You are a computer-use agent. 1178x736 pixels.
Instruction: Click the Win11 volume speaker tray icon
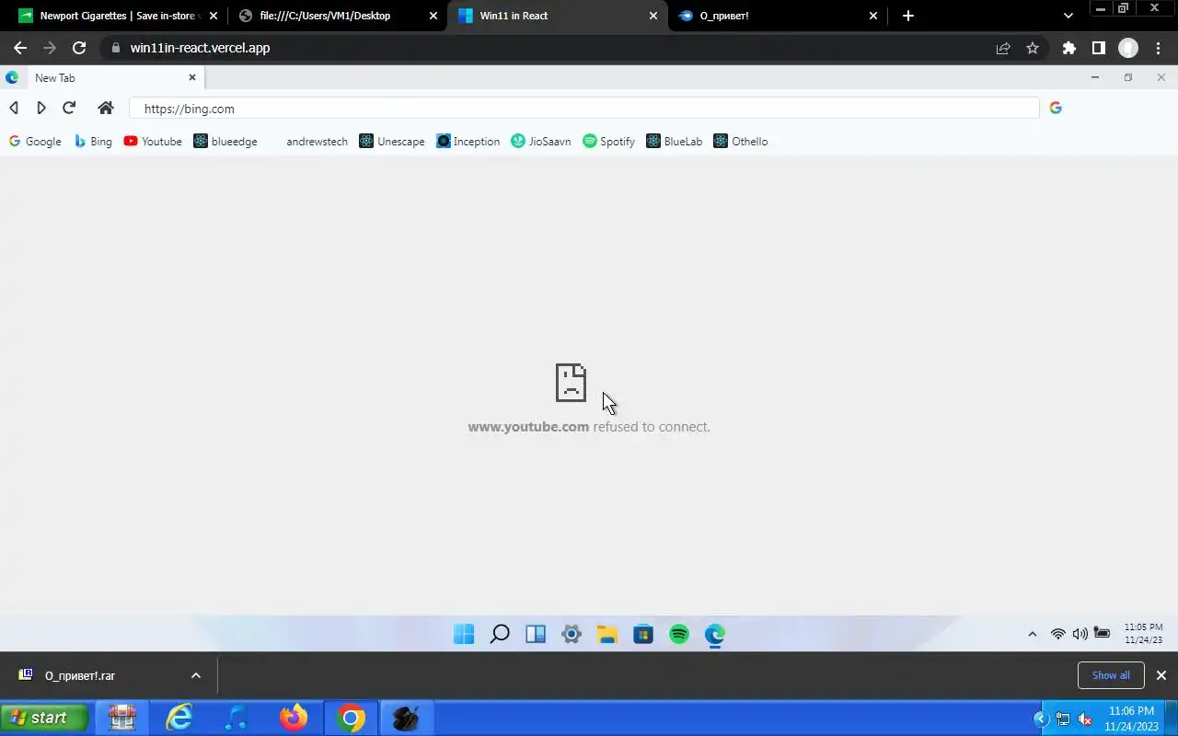(1080, 634)
